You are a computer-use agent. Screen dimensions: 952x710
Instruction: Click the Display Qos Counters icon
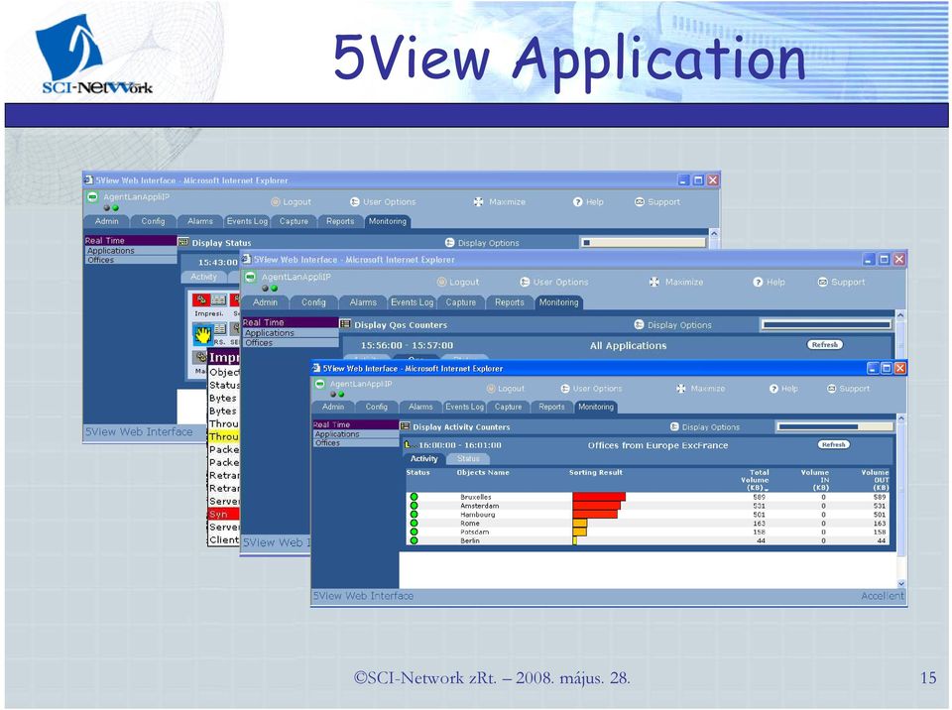[345, 324]
